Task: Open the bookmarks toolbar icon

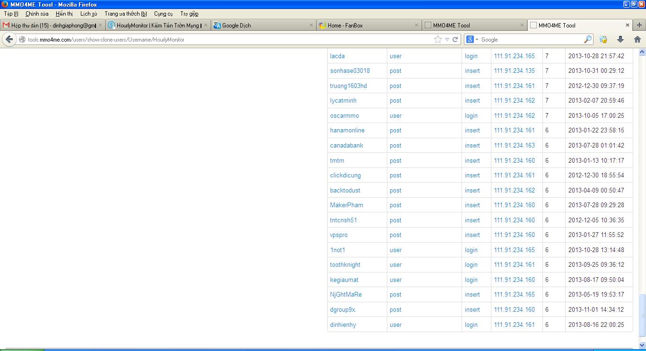Action: pyautogui.click(x=603, y=40)
